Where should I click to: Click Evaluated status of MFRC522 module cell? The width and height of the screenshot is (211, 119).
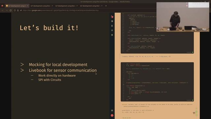pos(190,52)
